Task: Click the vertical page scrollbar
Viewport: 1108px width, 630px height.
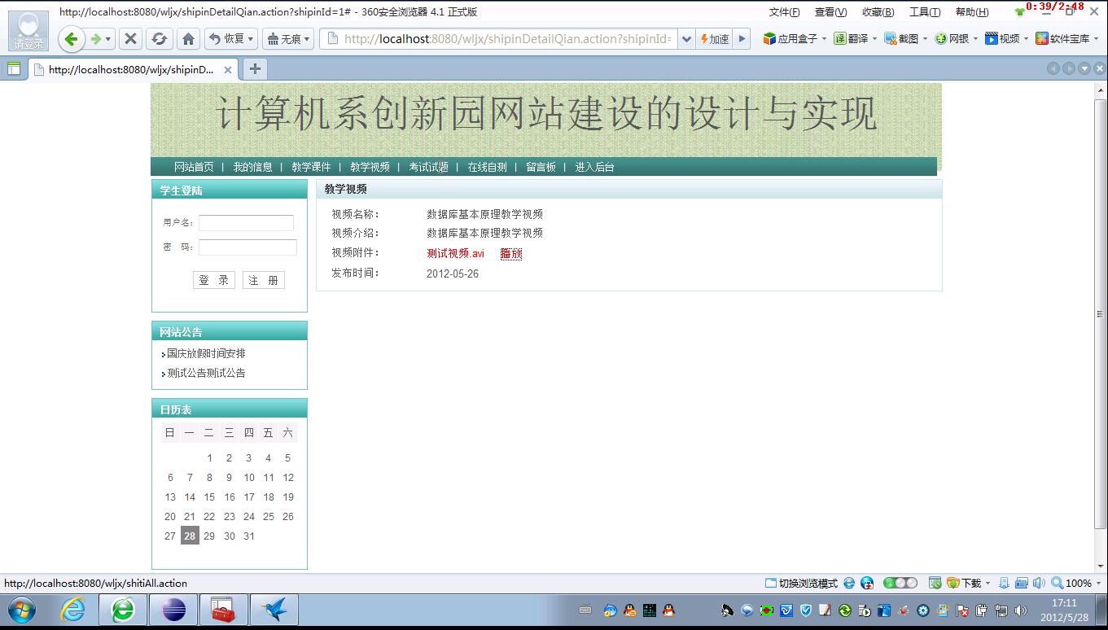Action: point(1101,313)
